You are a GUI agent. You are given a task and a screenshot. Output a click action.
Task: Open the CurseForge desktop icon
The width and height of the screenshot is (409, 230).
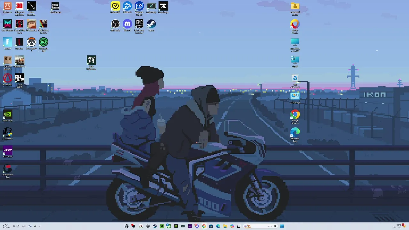point(163,8)
